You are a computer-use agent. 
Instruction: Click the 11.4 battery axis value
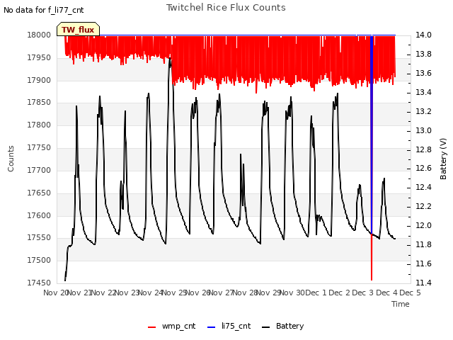[x=423, y=283]
